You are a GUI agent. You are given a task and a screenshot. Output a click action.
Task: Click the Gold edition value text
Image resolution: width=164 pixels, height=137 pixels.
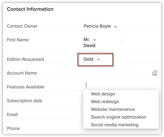click(x=88, y=59)
